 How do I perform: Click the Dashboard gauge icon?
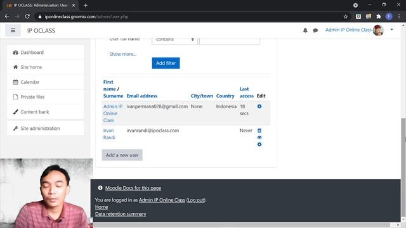tap(15, 53)
